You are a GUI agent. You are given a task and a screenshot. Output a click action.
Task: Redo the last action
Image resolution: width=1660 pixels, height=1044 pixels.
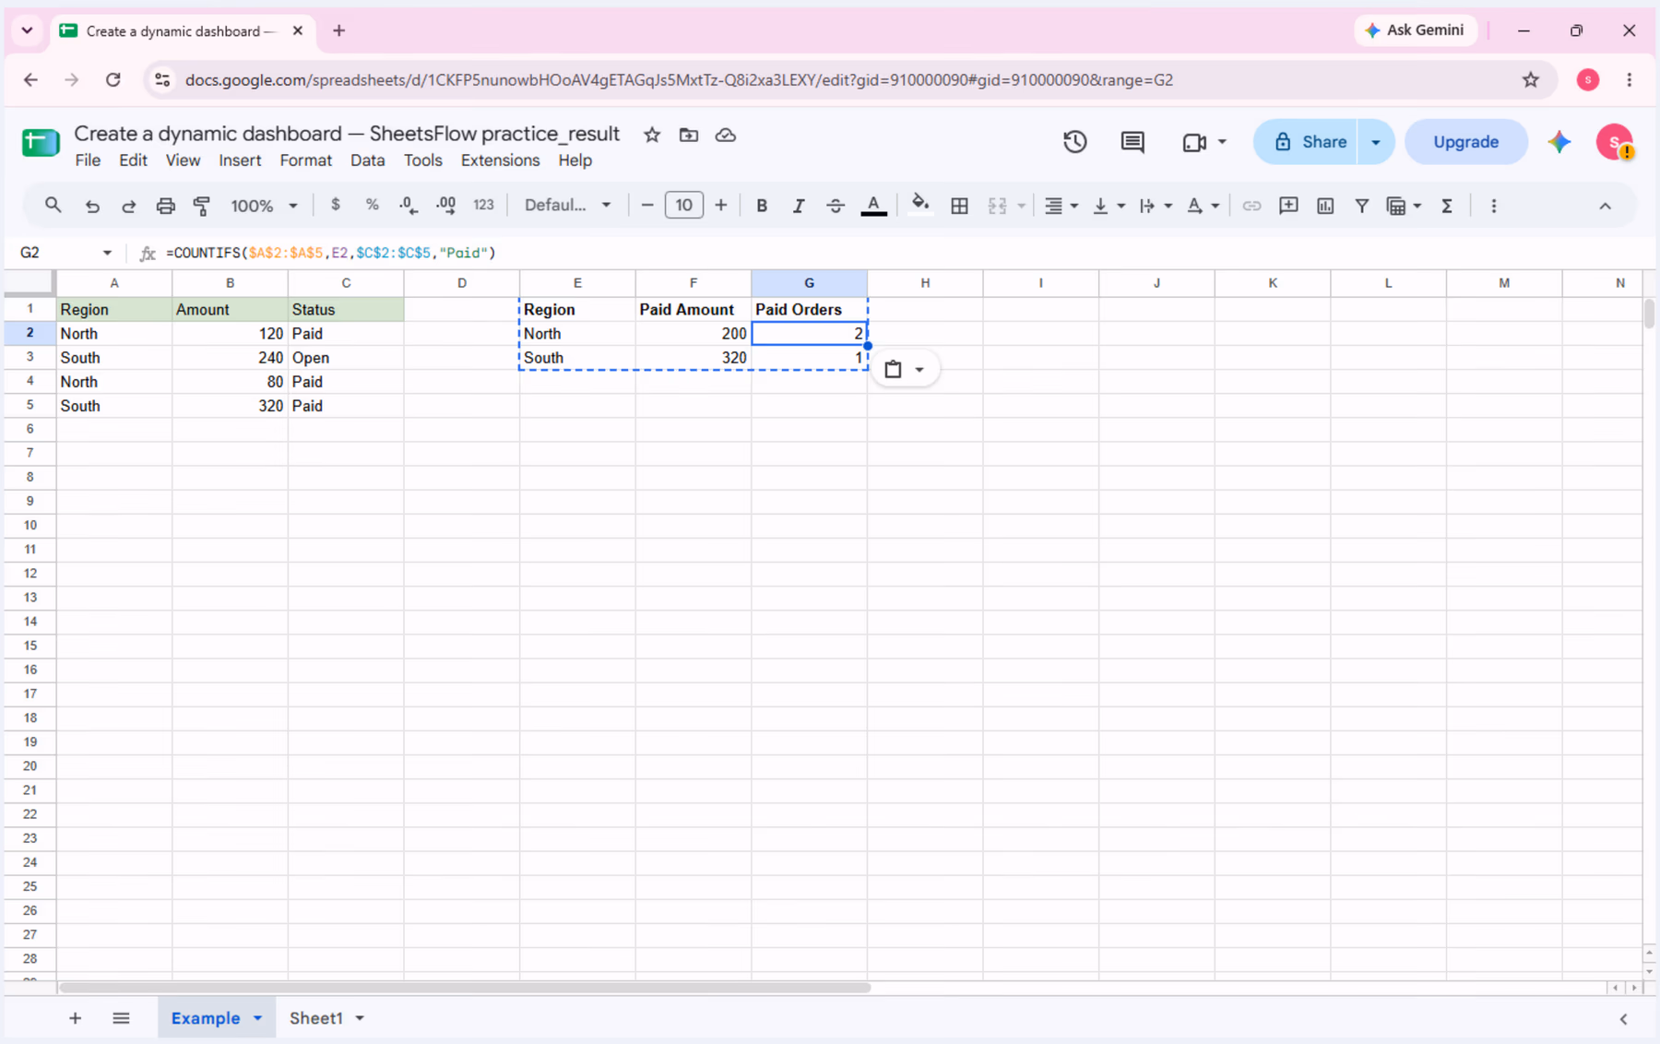[129, 206]
